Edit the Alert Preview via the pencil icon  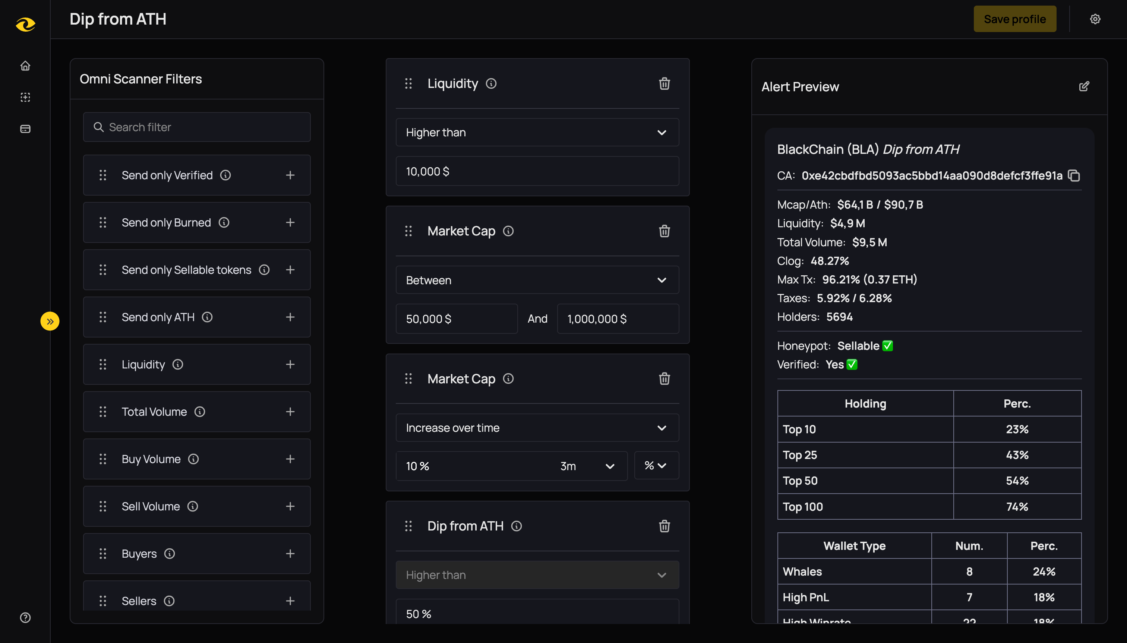[x=1085, y=86]
